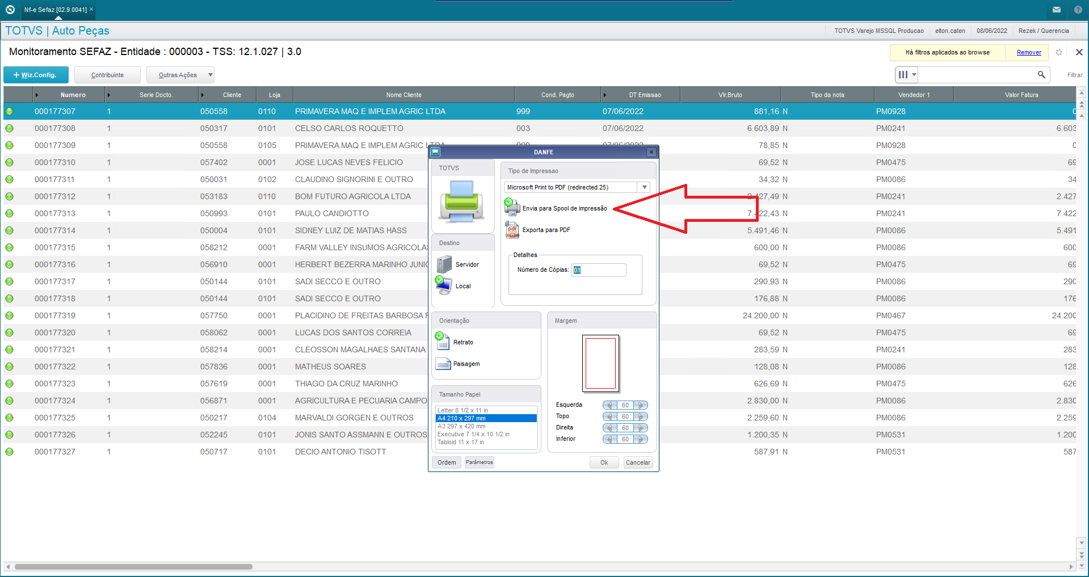Increase Esquerda margin with right arrow

coord(641,405)
